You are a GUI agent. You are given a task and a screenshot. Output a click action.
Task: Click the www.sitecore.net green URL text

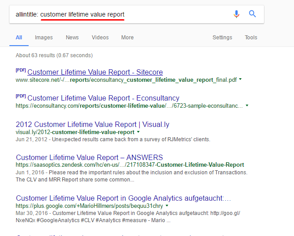[126, 80]
